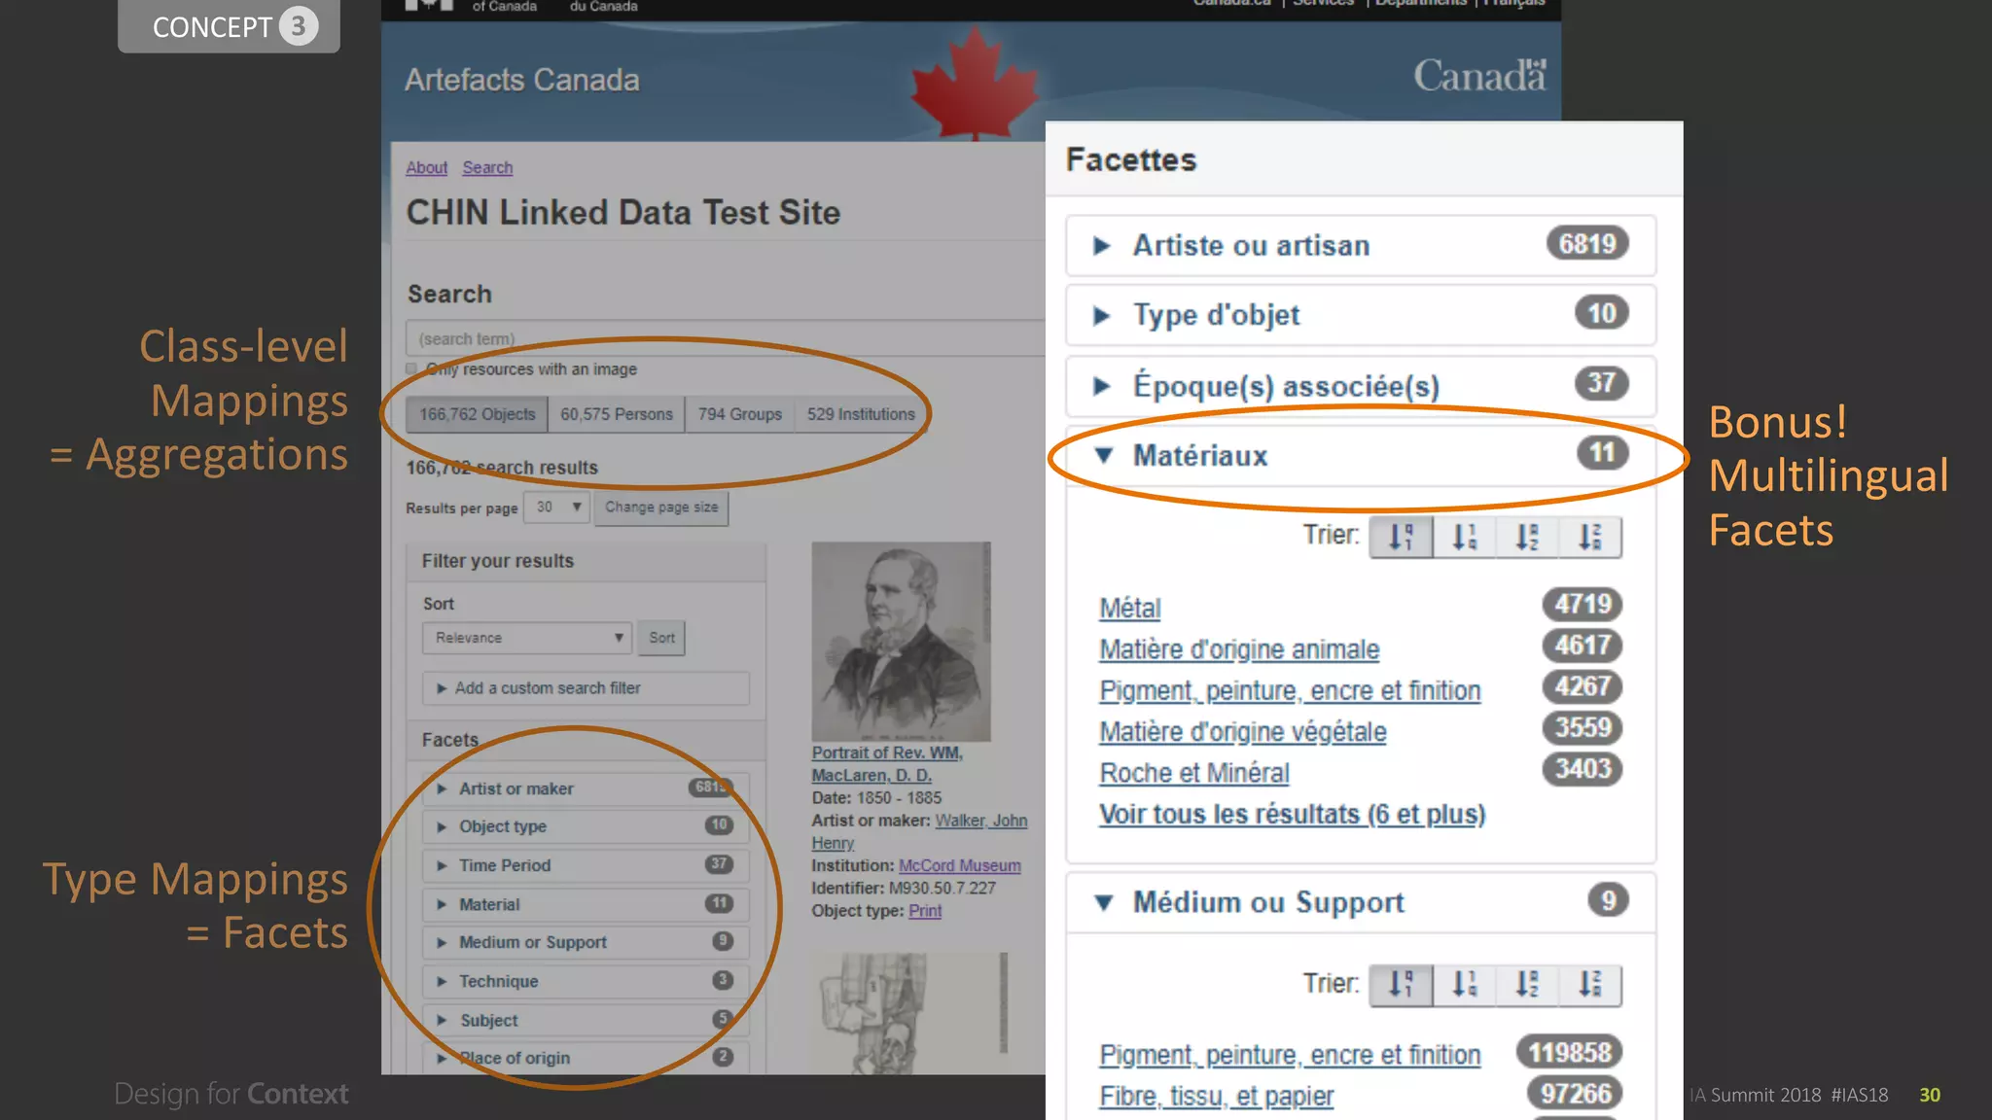This screenshot has height=1120, width=1992.
Task: Sort Matériaux facet by count ascending (1-9)
Action: pyautogui.click(x=1464, y=537)
